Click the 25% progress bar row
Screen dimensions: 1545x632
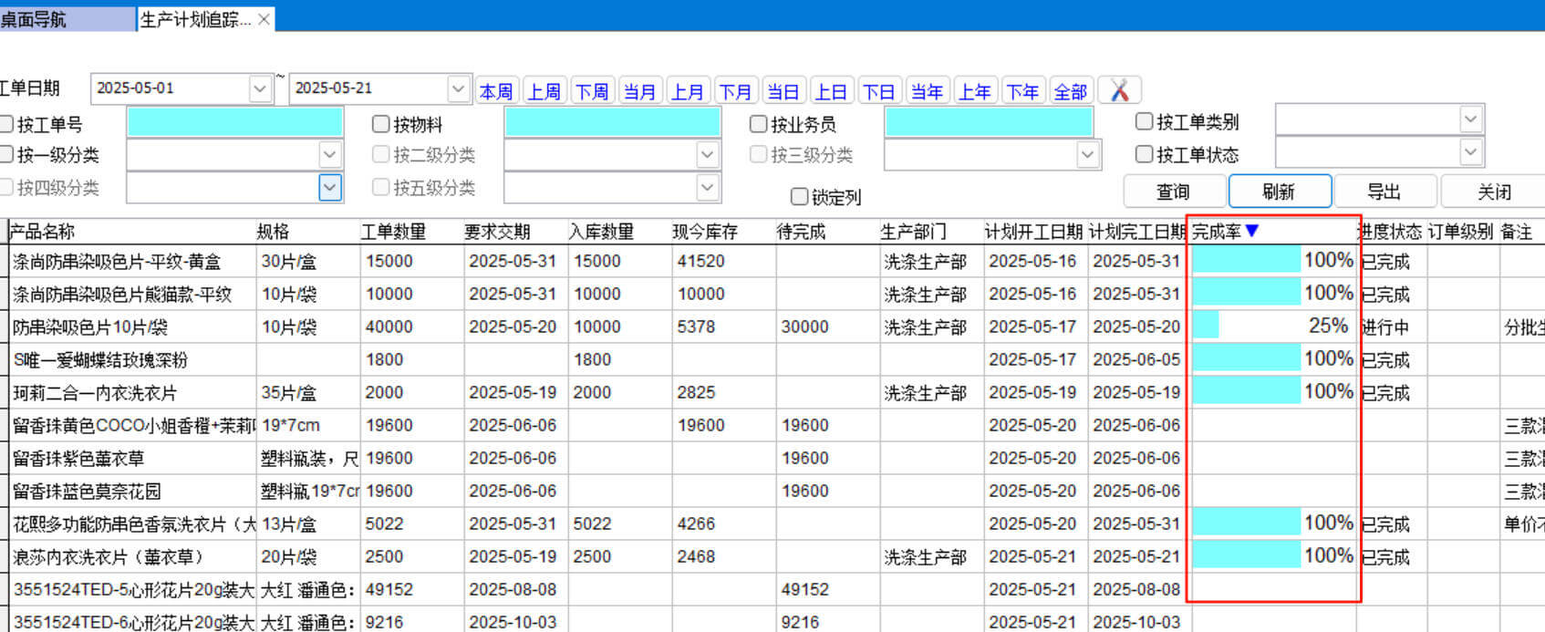1272,326
